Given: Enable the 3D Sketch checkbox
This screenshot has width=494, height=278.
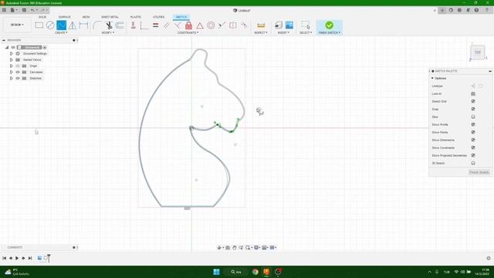Looking at the screenshot, I should click(473, 163).
